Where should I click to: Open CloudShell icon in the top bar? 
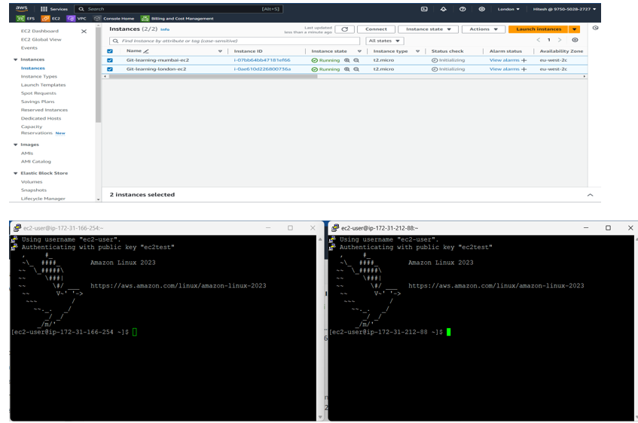tap(424, 9)
